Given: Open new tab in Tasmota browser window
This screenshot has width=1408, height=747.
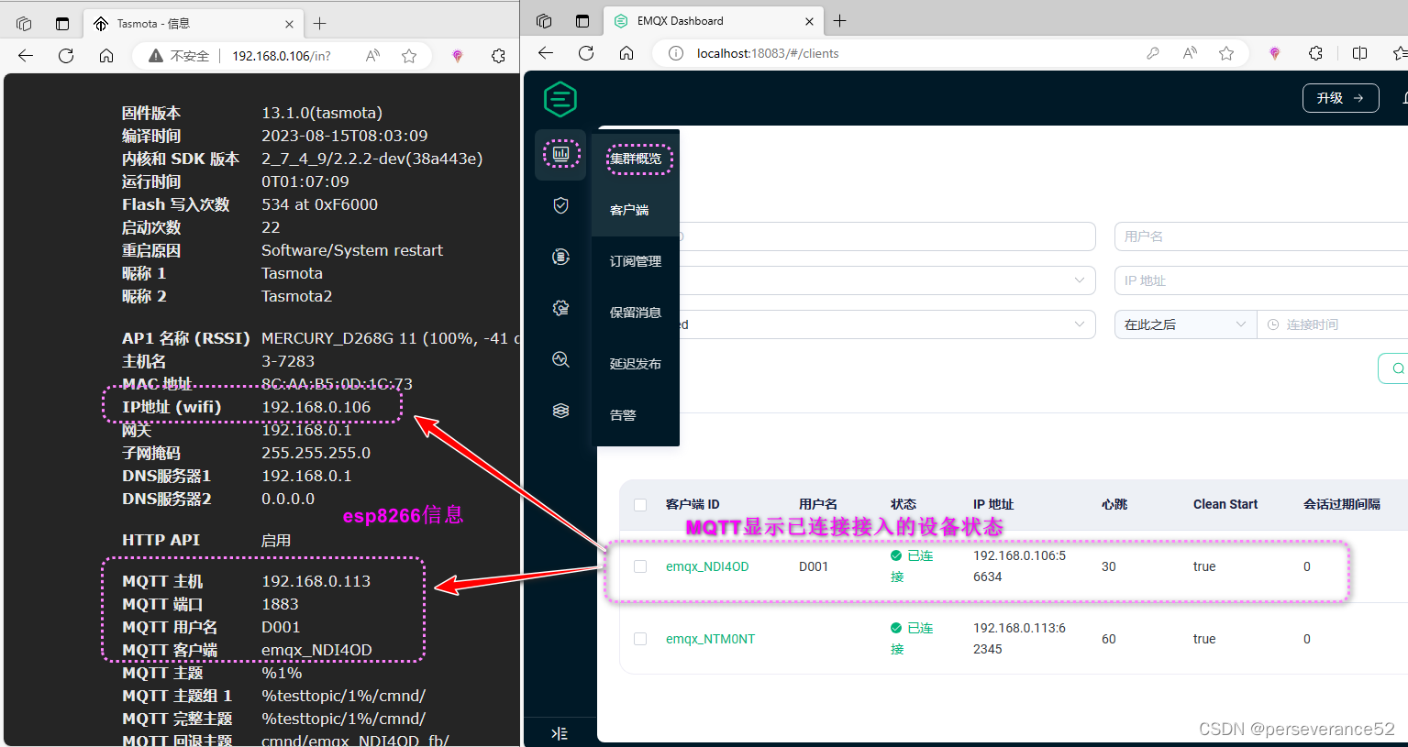Looking at the screenshot, I should (320, 24).
